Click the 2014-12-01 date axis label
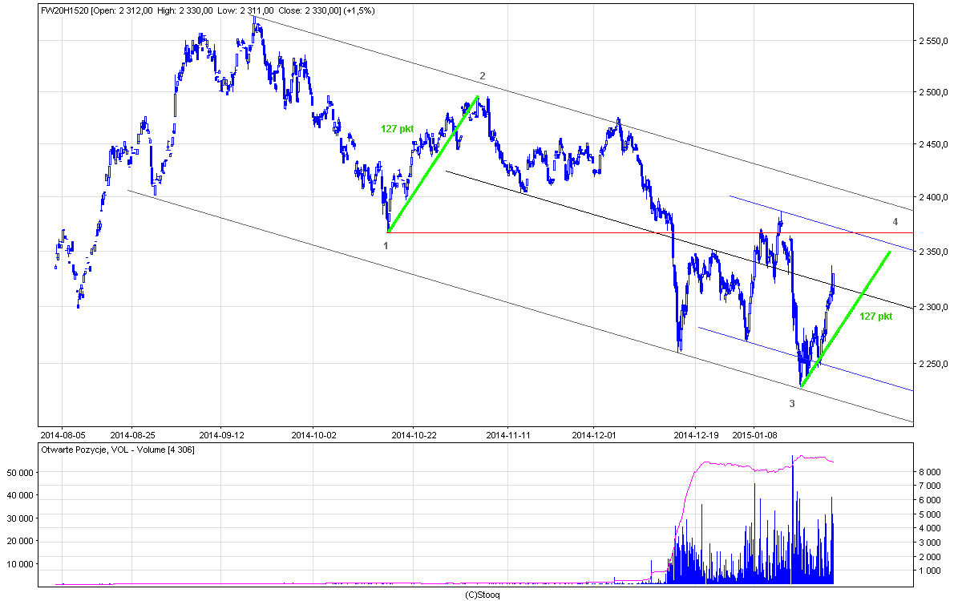The width and height of the screenshot is (962, 601). [x=593, y=435]
